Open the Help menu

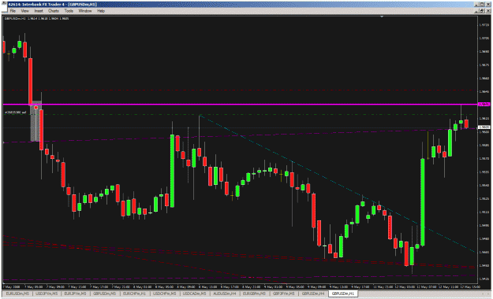[x=101, y=11]
